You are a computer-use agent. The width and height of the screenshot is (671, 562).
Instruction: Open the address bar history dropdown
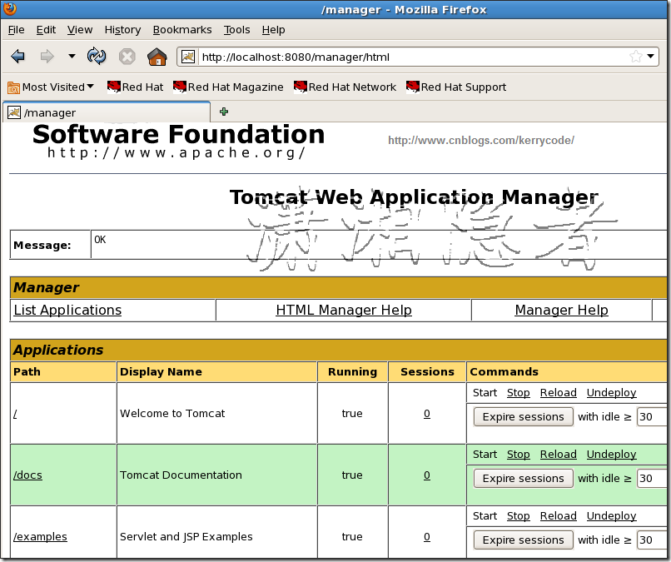point(651,57)
